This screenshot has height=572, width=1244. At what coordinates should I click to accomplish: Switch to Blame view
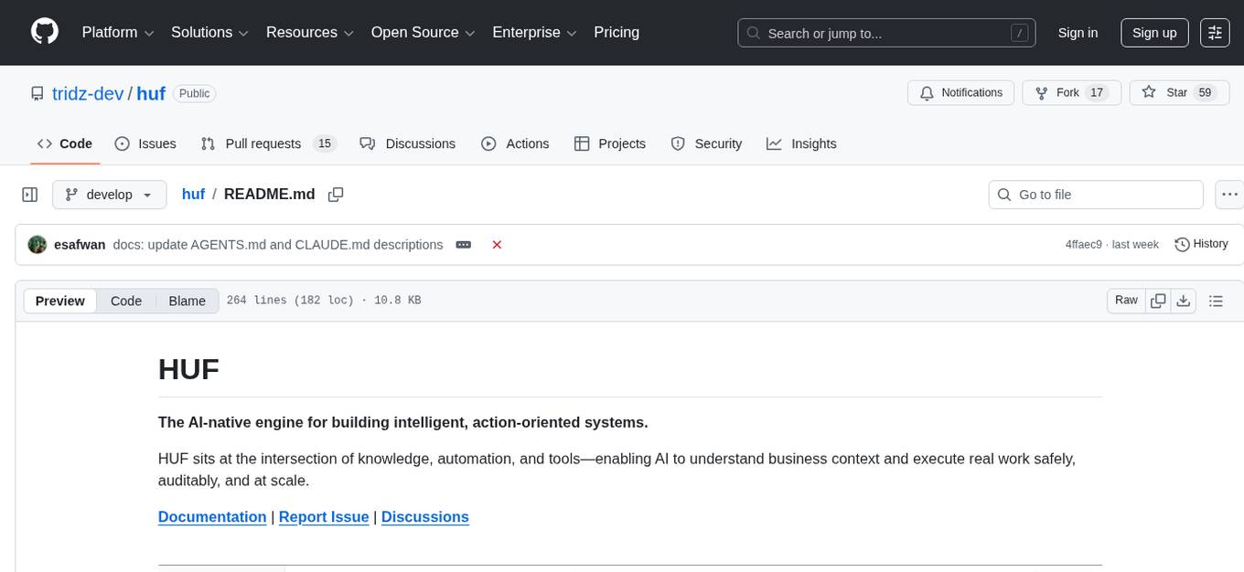pos(187,301)
